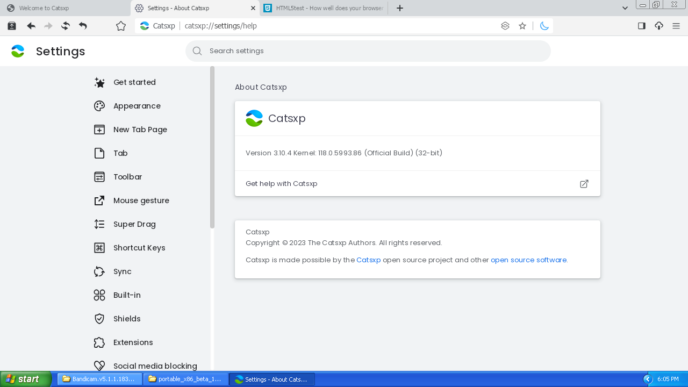Viewport: 688px width, 387px height.
Task: Expand hidden system tray icons arrow
Action: 648,379
